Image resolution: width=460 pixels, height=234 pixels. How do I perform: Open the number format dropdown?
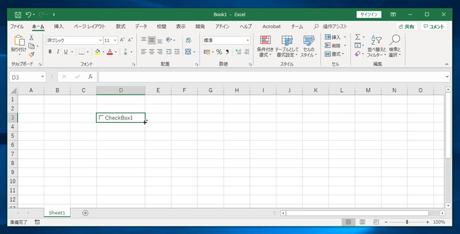click(248, 41)
